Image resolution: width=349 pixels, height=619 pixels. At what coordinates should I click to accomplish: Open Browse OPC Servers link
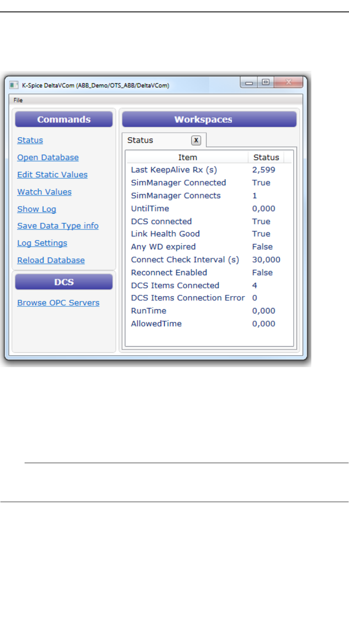click(58, 303)
